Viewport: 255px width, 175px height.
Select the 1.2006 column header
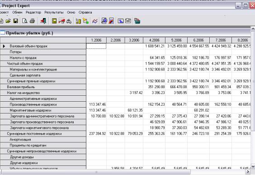click(96, 40)
